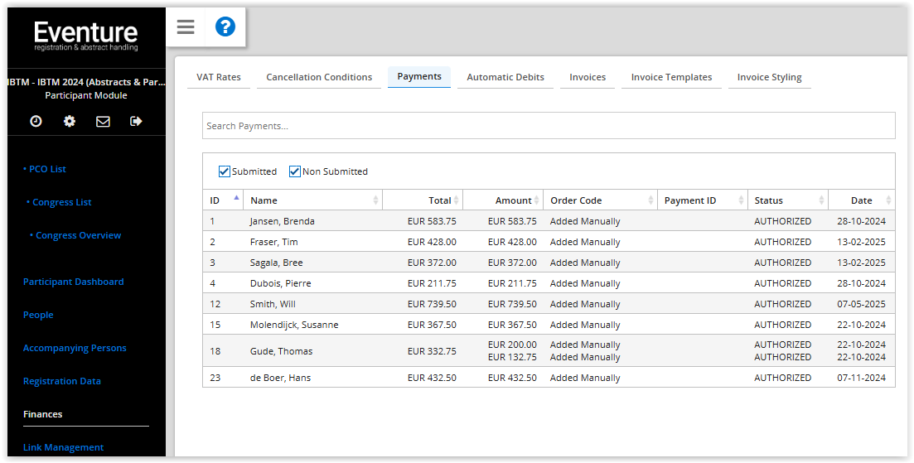Open Link Management in sidebar
The width and height of the screenshot is (914, 463).
click(x=63, y=447)
